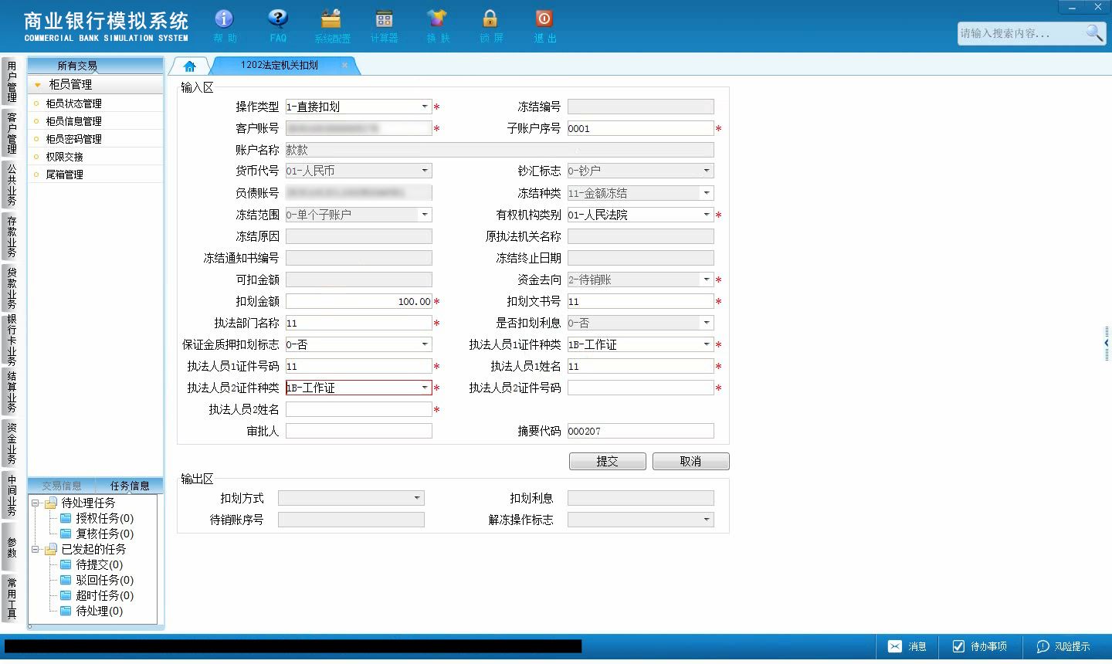Select 超时任务(0) in task tree
This screenshot has height=664, width=1112.
[104, 595]
